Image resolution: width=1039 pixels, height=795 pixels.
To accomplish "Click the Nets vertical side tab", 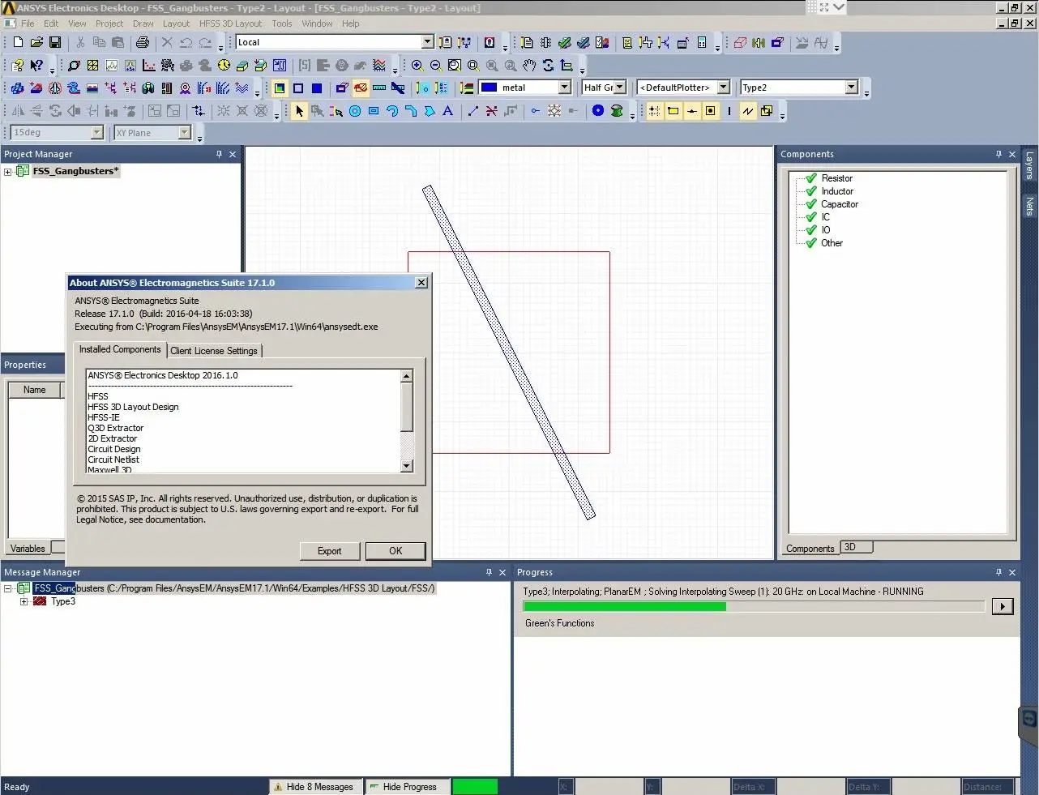I will [1029, 205].
